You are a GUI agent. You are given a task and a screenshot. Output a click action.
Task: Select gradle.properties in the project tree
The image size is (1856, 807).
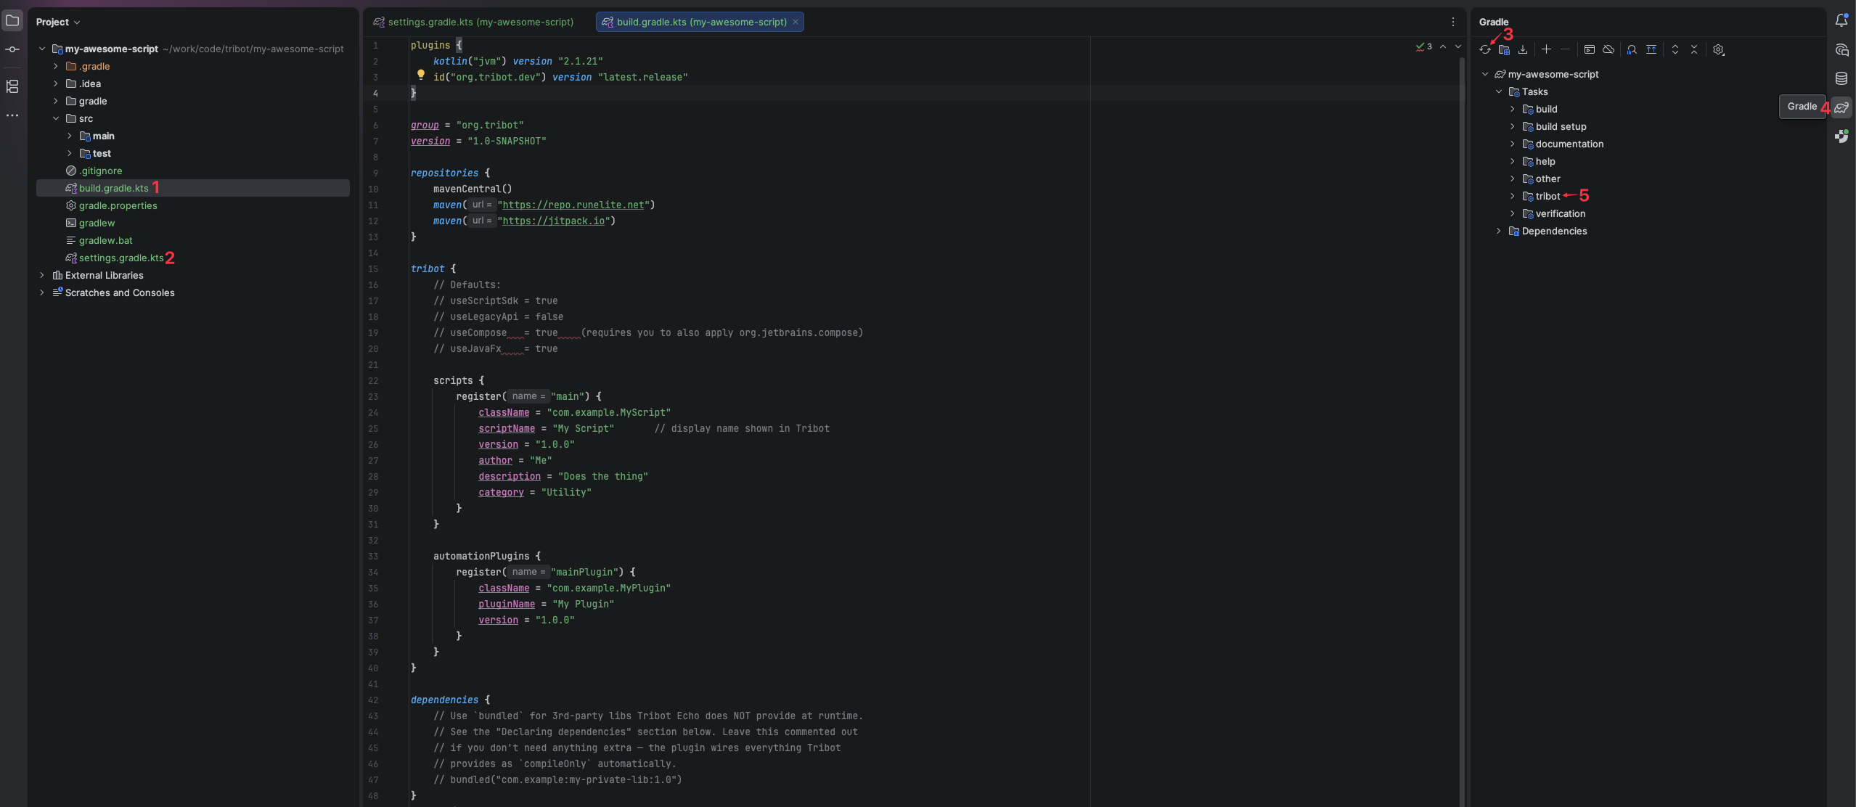tap(118, 205)
